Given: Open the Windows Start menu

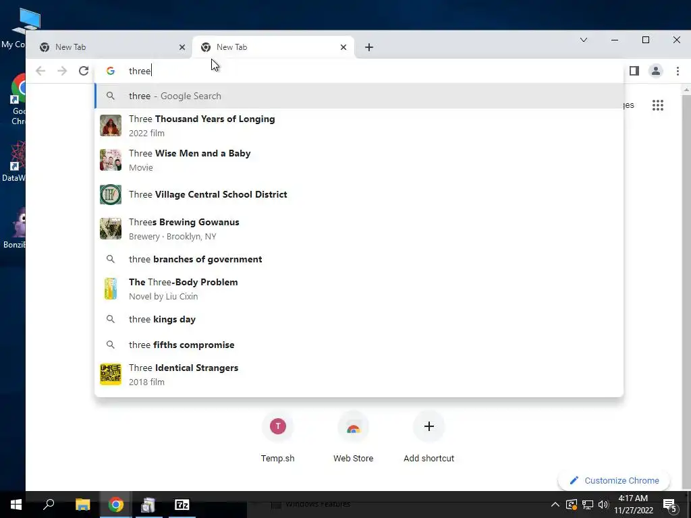Looking at the screenshot, I should [16, 505].
